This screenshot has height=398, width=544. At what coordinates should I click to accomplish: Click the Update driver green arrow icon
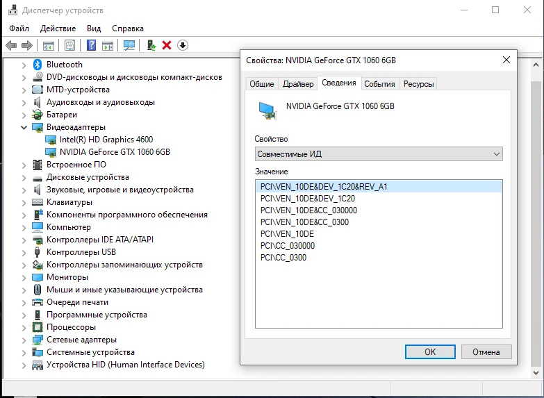pyautogui.click(x=151, y=45)
